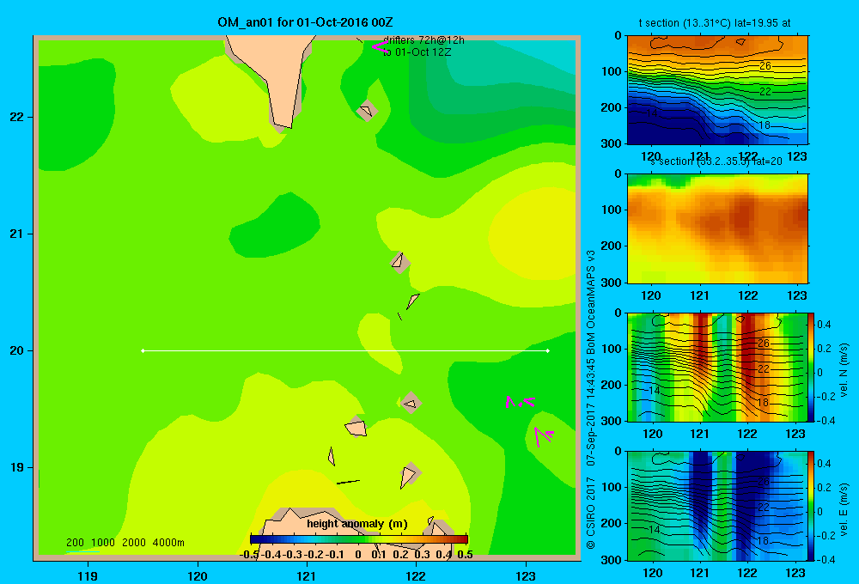
Task: Click the '0.4' tick on the vel. N color scale
Action: click(824, 325)
